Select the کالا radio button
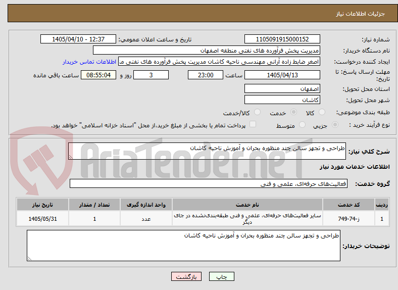This screenshot has height=290, width=398. (322, 112)
